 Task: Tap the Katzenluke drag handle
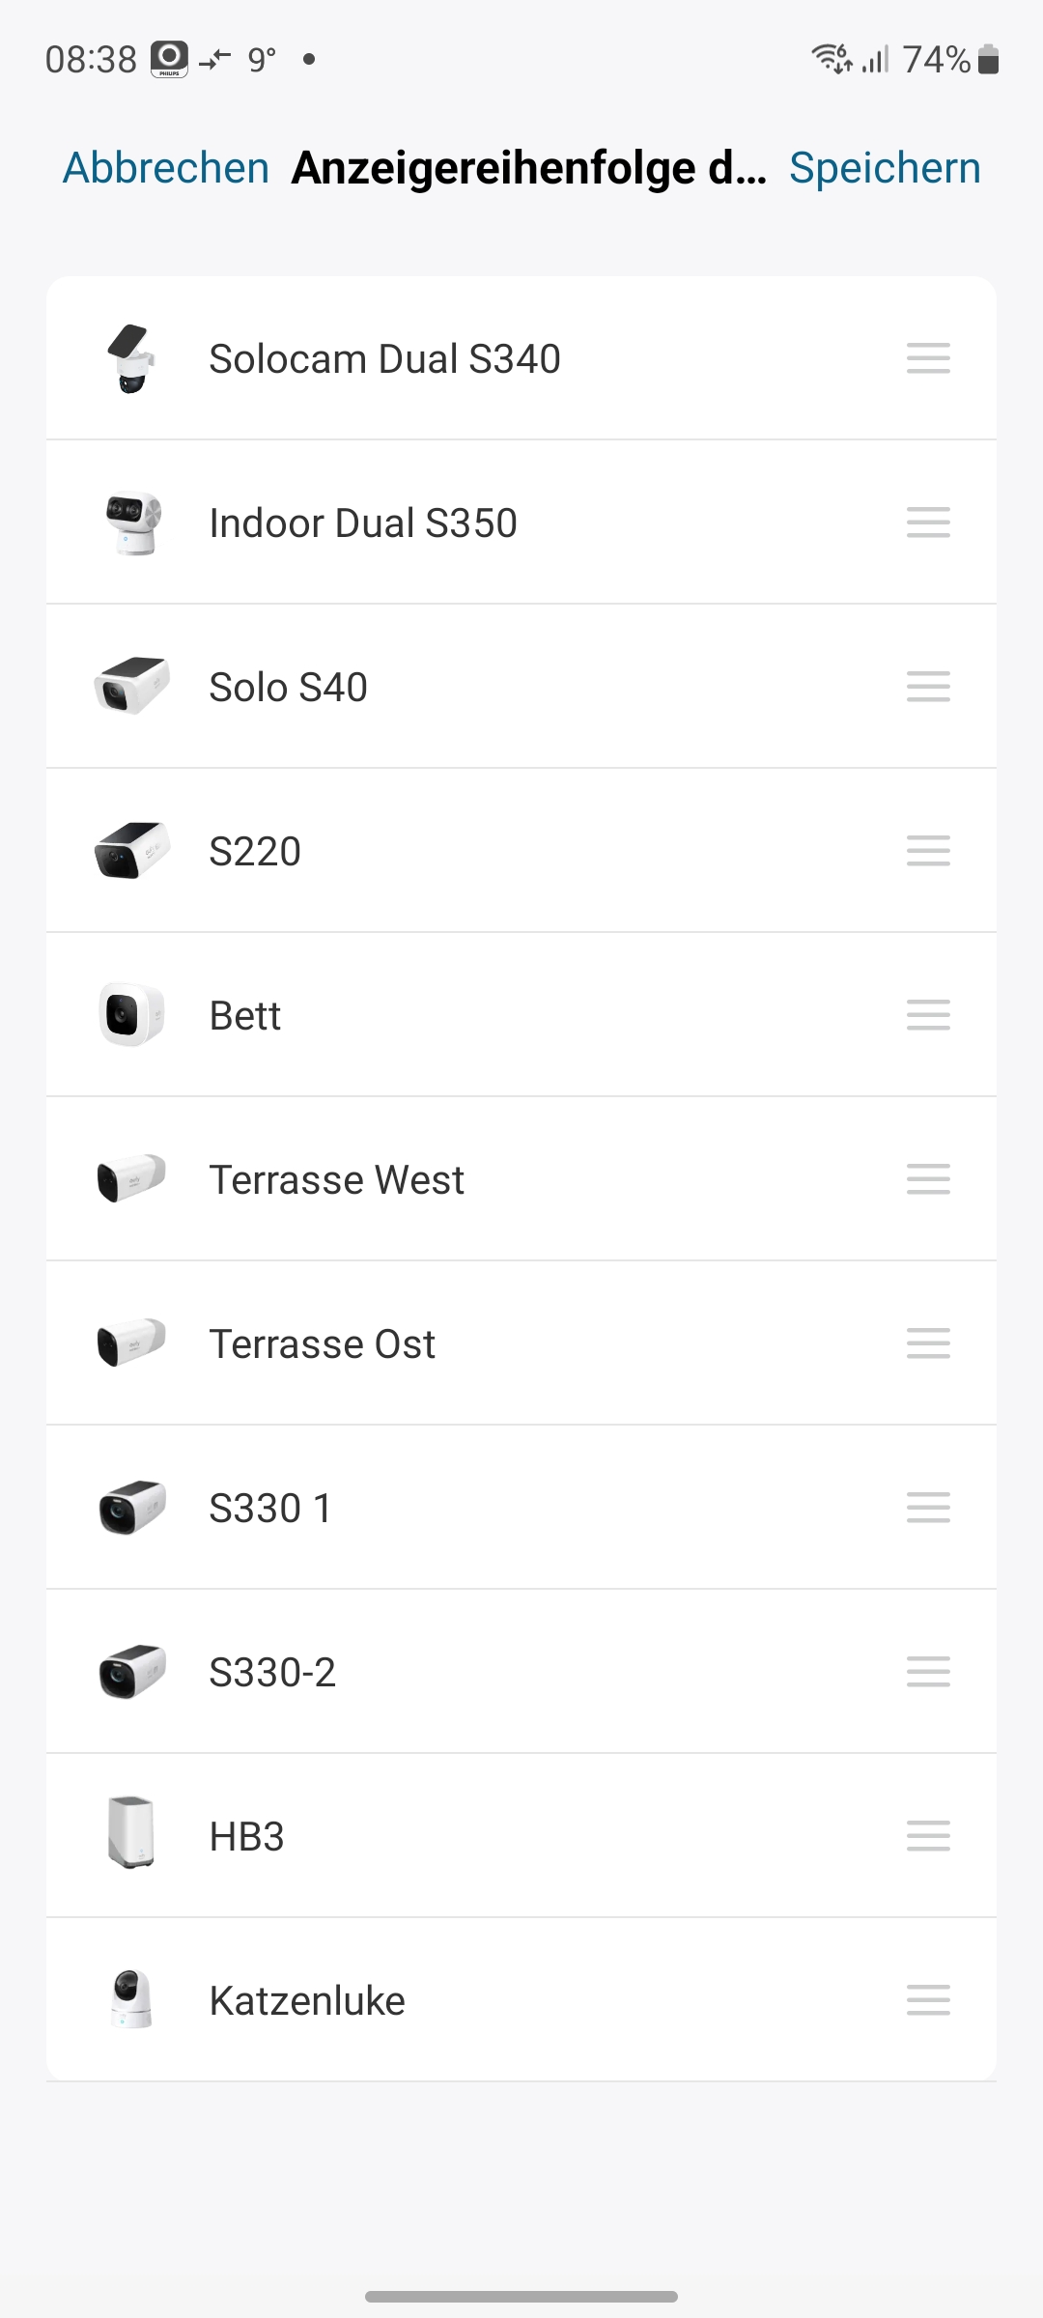point(928,2000)
